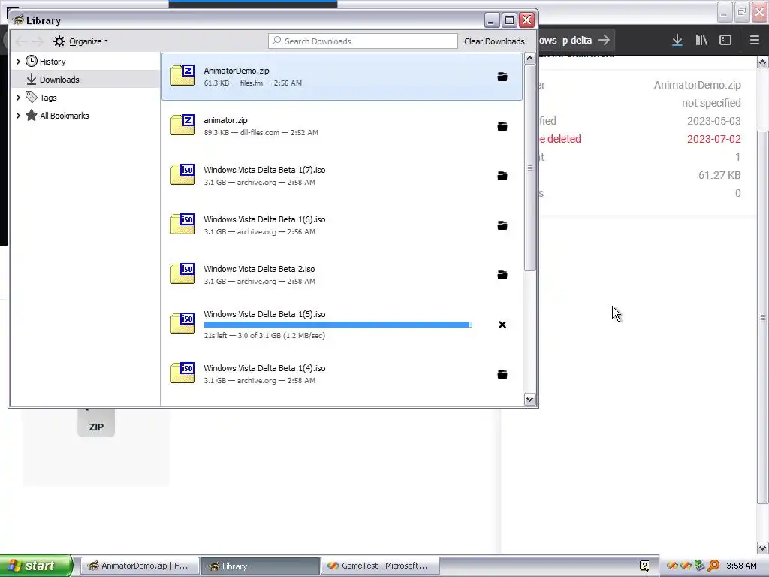Go forward in the Library window

point(38,41)
